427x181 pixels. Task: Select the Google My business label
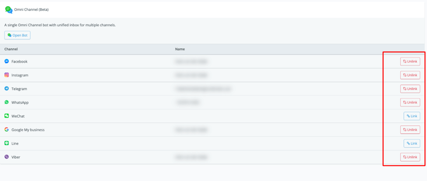pos(28,130)
